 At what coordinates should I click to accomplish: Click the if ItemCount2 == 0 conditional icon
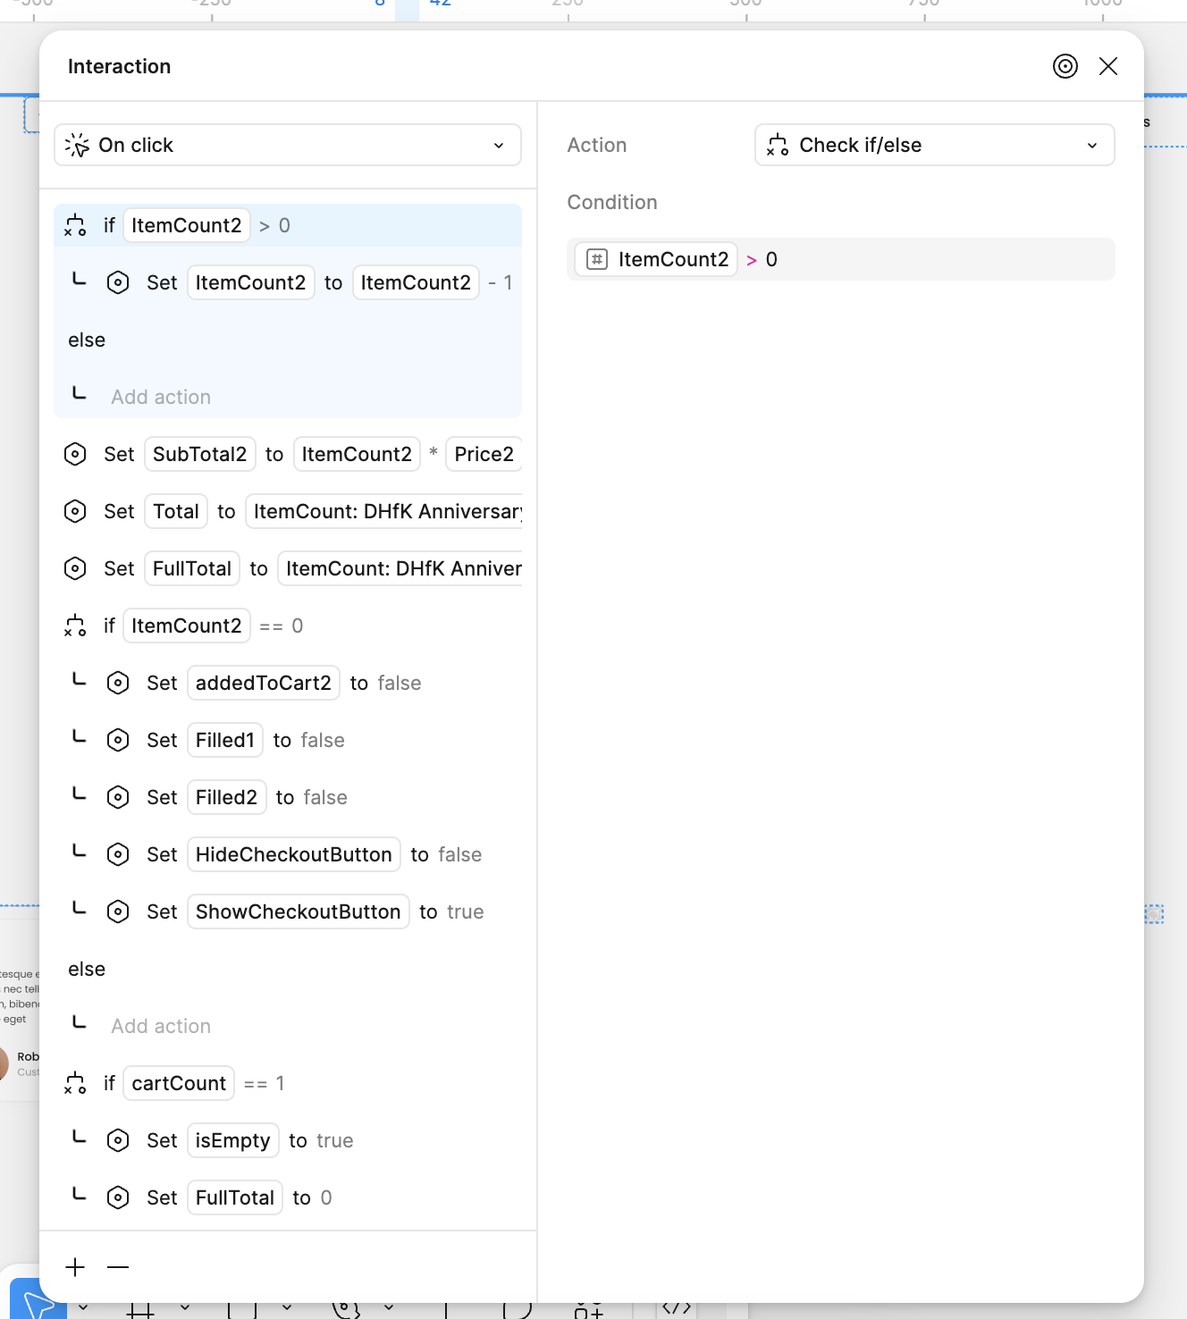[75, 626]
